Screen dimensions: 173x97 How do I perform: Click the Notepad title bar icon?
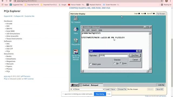pyautogui.click(x=82, y=27)
